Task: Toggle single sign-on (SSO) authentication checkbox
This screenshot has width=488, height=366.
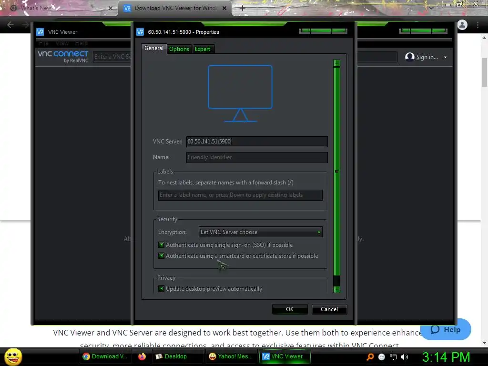Action: (161, 244)
